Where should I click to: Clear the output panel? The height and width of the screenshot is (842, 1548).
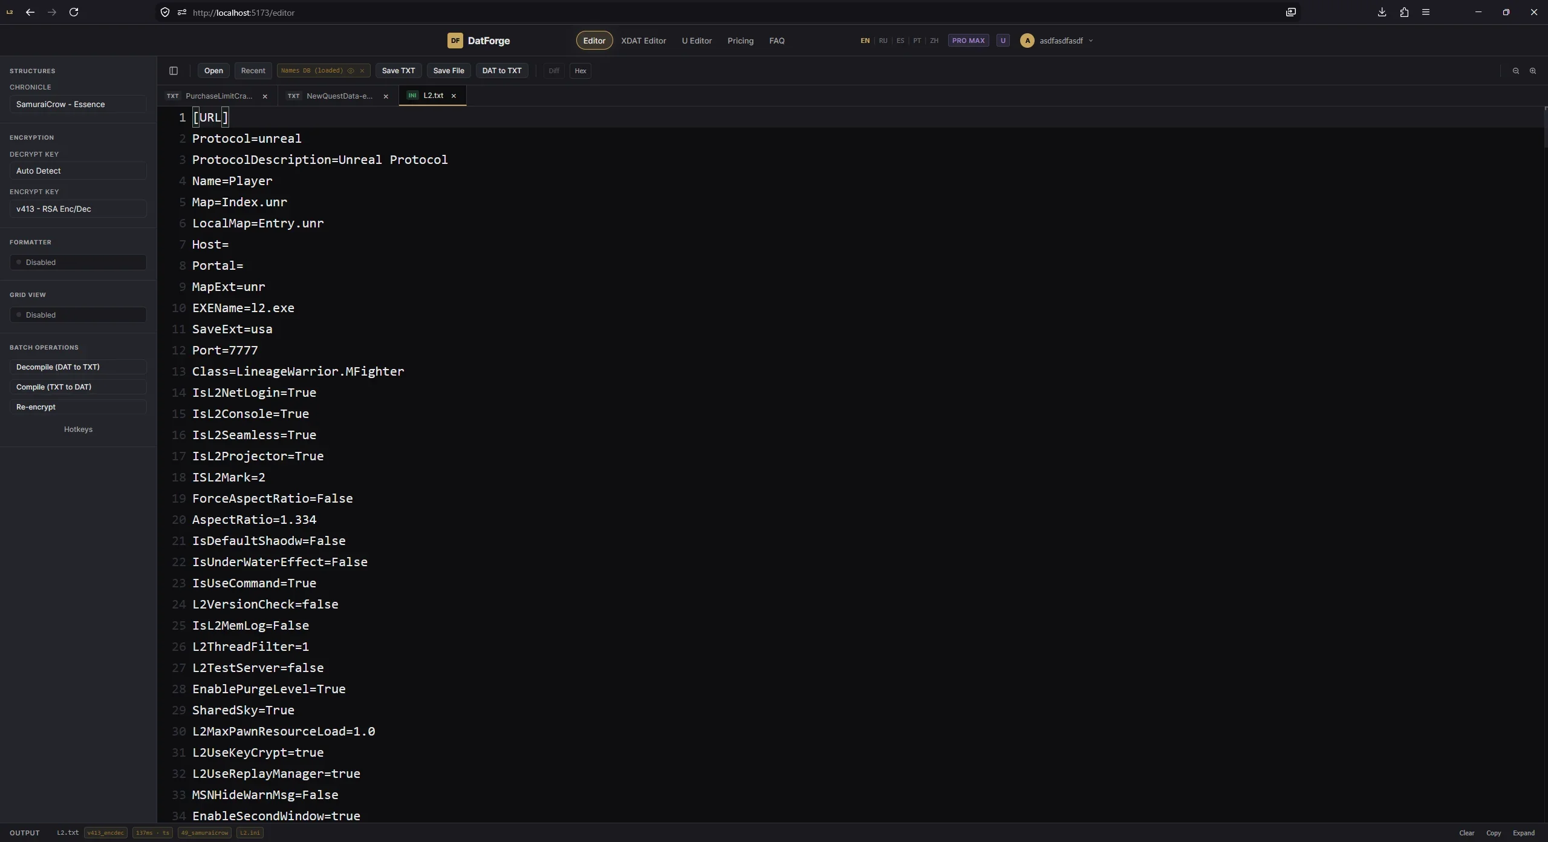(1466, 833)
